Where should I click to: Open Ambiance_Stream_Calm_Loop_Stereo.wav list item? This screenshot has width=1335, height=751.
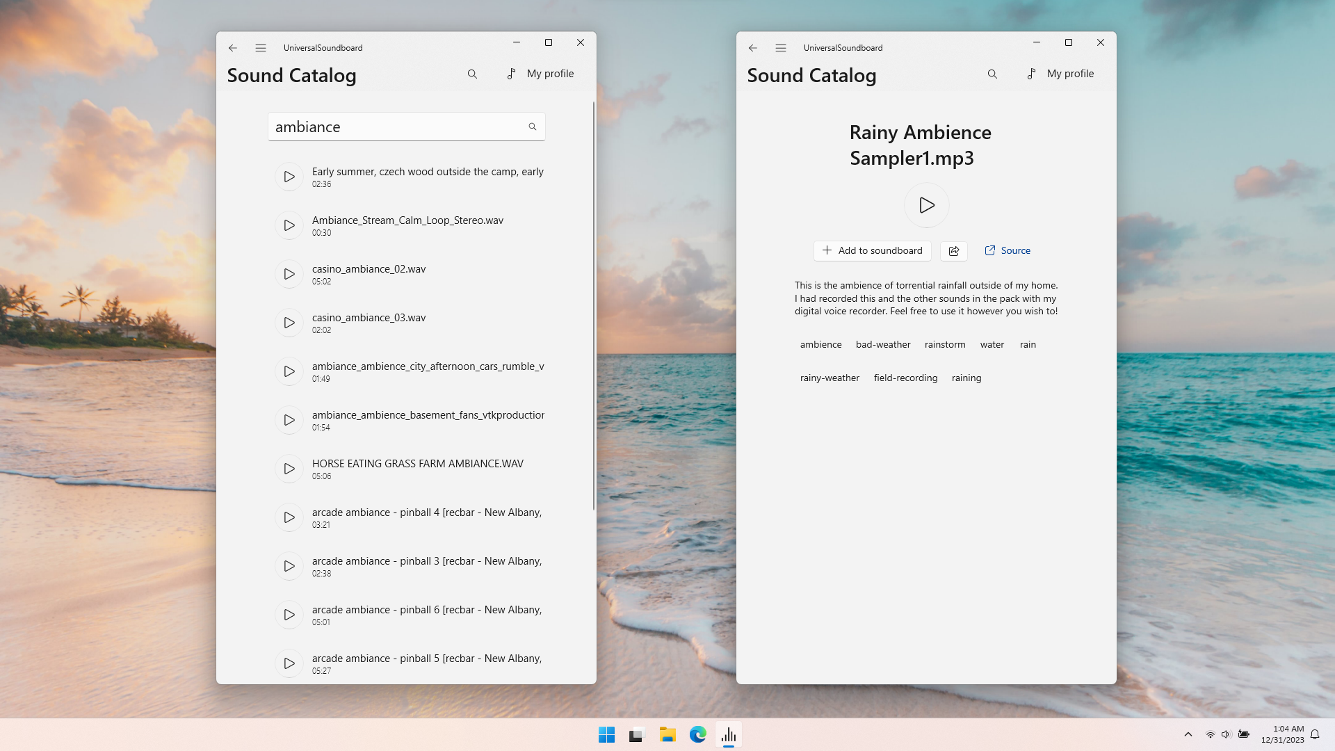(407, 225)
